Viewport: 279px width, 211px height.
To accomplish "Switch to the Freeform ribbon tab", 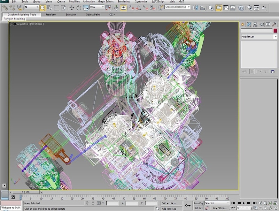I will tap(51, 15).
